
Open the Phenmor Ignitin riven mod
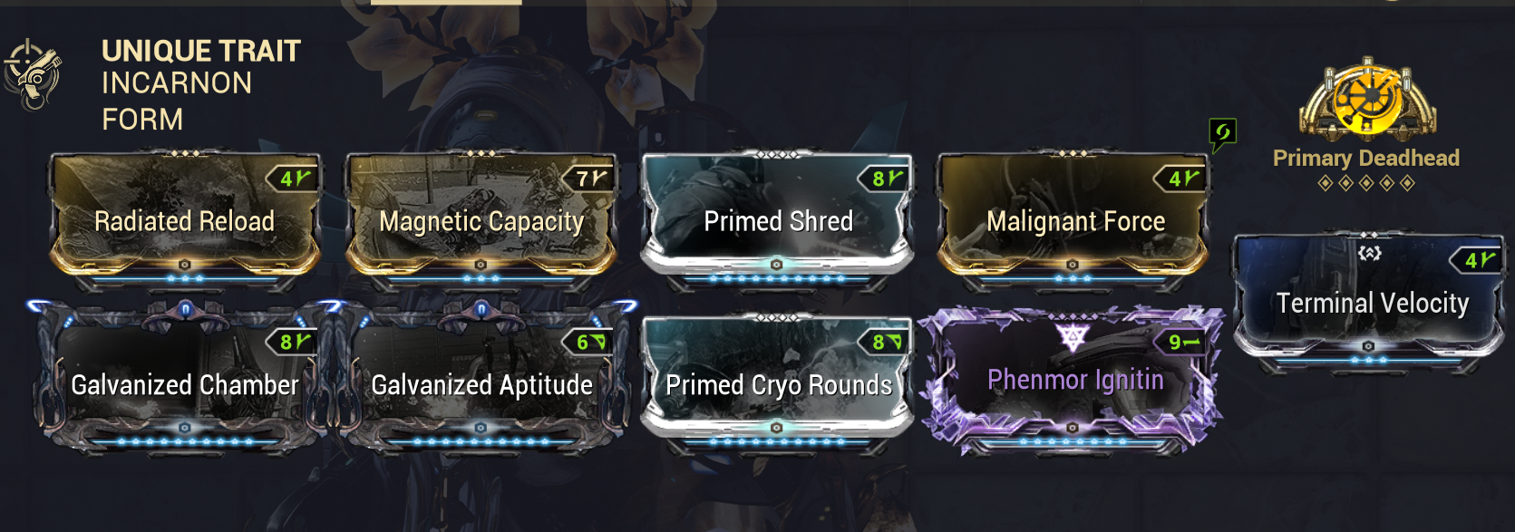click(1073, 381)
